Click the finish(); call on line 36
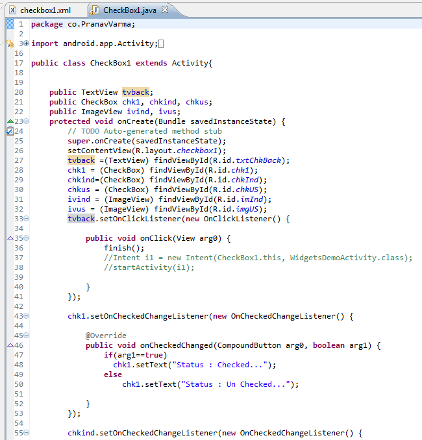This screenshot has height=440, width=422. tap(124, 248)
